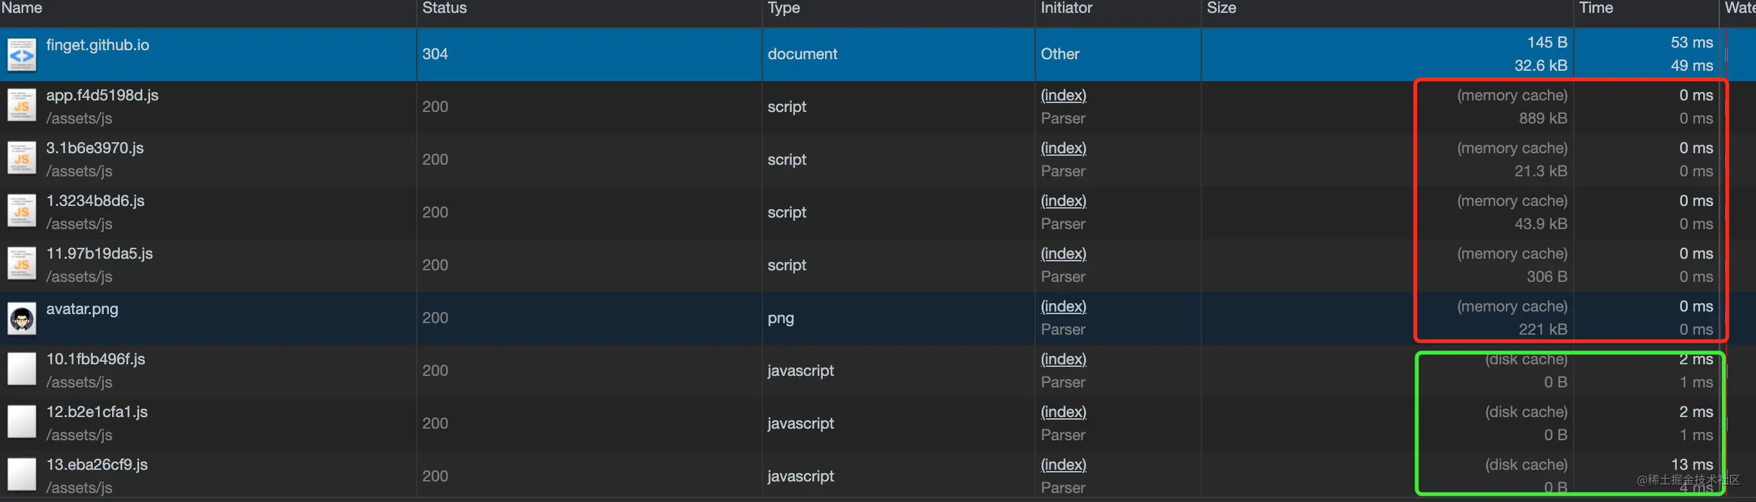
Task: Click the blank file icon for 13.eba26cf9.js
Action: [x=21, y=475]
